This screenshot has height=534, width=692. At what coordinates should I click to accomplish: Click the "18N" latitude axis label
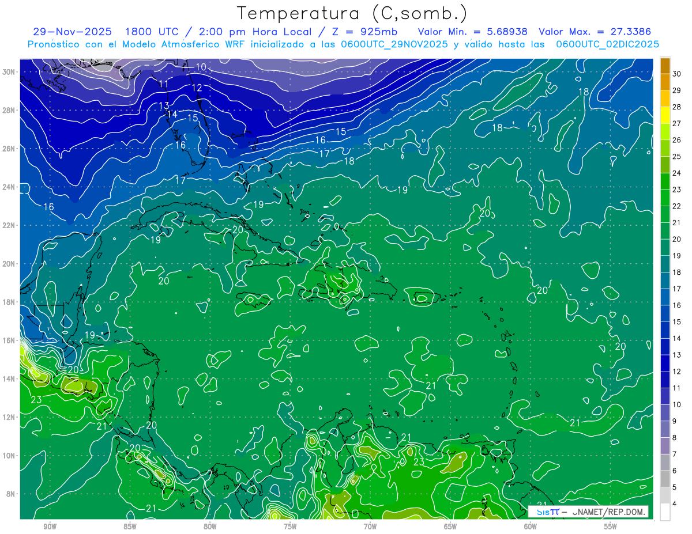(x=9, y=302)
